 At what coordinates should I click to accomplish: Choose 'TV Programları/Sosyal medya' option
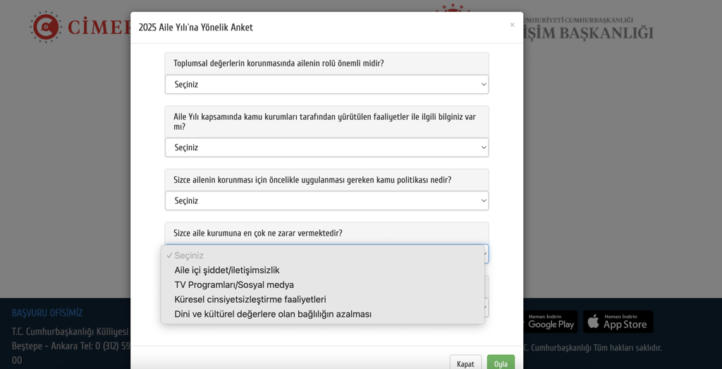pos(234,285)
